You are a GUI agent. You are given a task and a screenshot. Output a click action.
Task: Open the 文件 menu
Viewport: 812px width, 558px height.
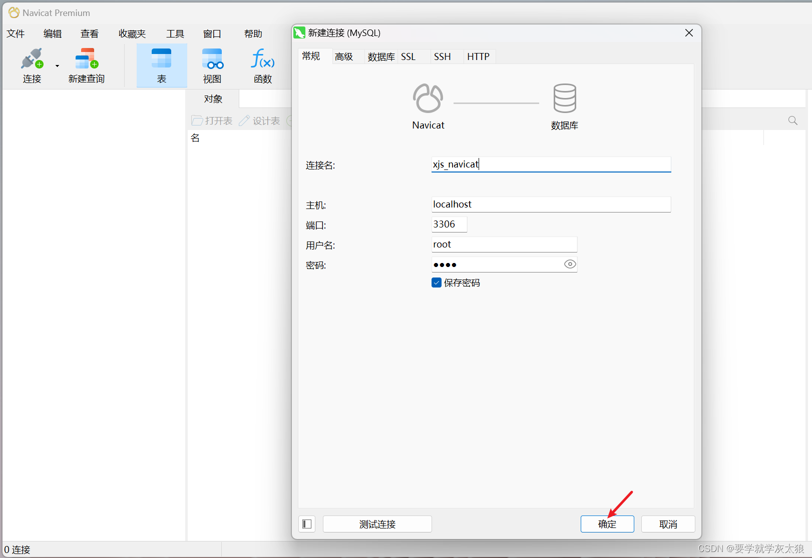click(16, 33)
